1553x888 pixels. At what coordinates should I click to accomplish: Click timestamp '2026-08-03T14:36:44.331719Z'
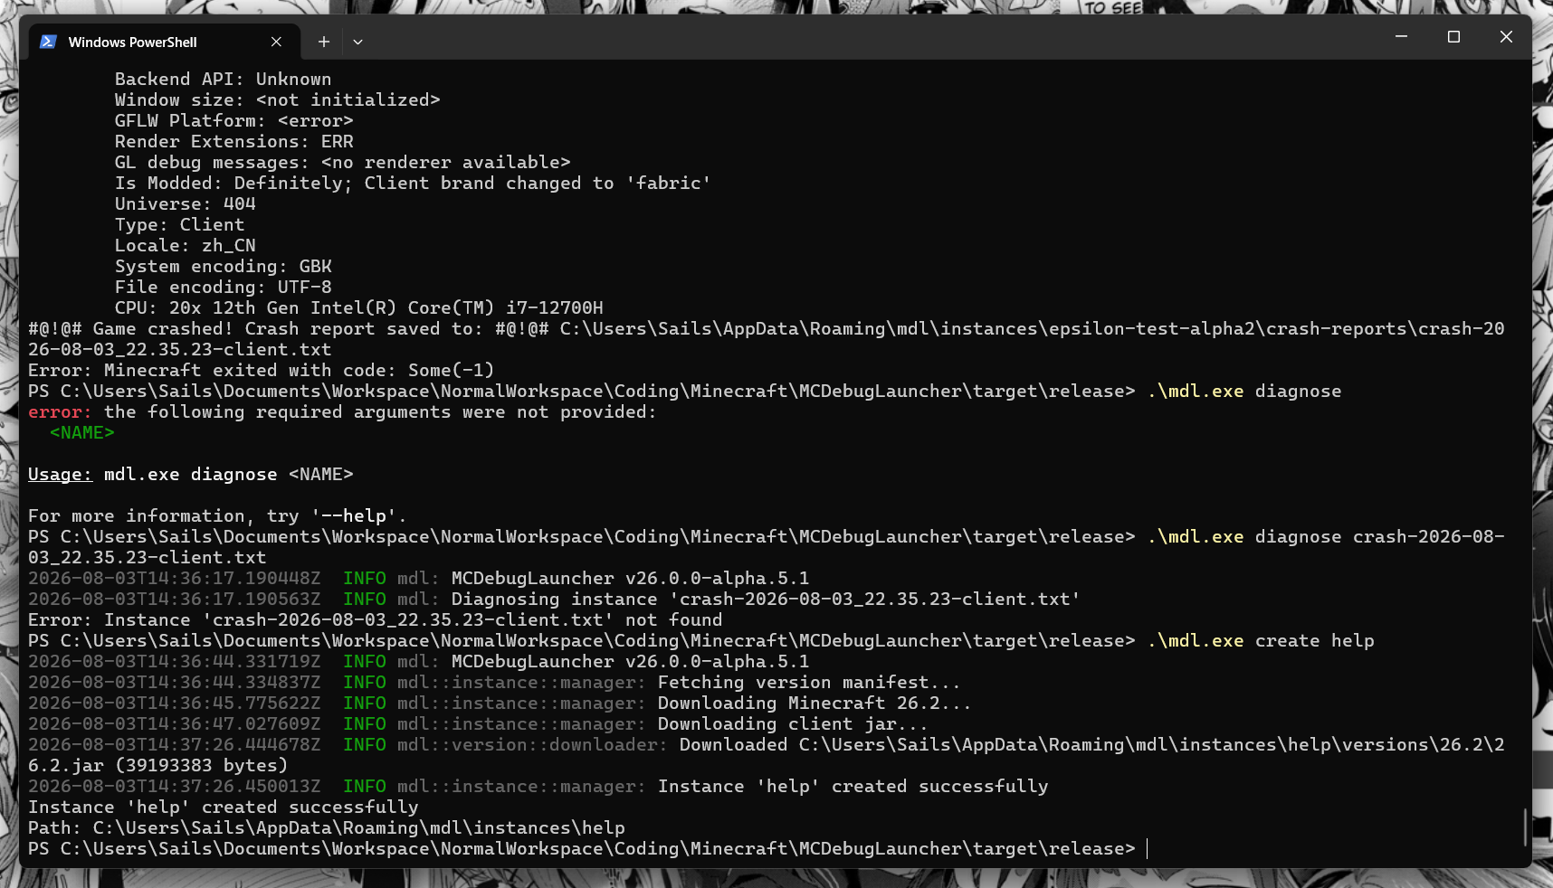(174, 662)
